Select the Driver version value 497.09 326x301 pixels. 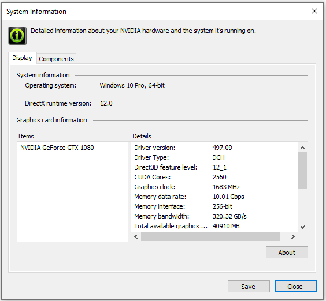223,148
